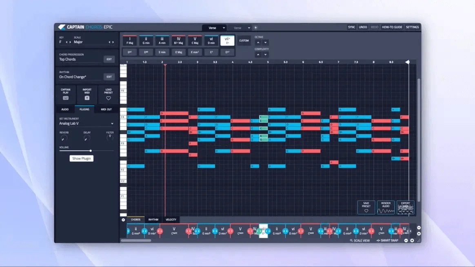Click Show Plugin button
The width and height of the screenshot is (475, 267).
(x=81, y=158)
